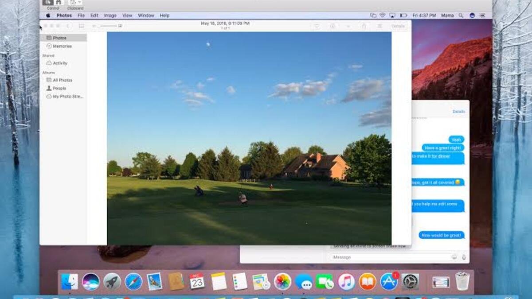Open the App Store dock icon
This screenshot has height=299, width=532.
click(389, 281)
